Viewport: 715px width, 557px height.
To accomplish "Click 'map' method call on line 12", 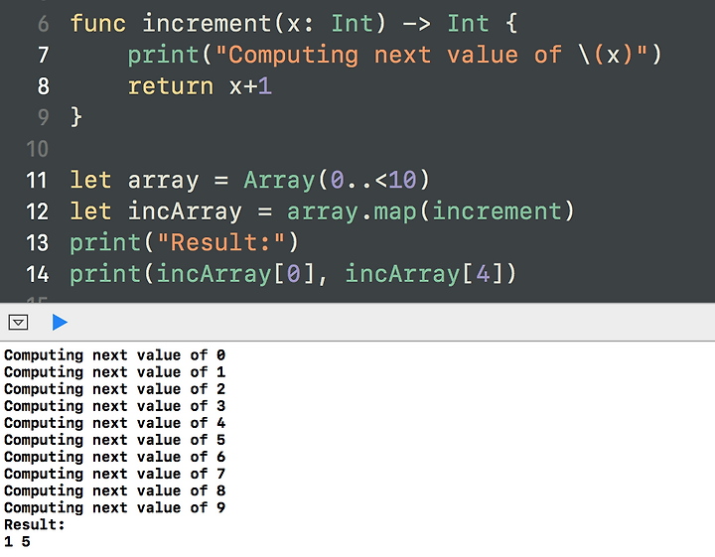I will point(395,211).
